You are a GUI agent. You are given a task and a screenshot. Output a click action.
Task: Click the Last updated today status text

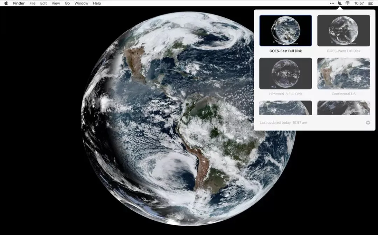pos(283,123)
